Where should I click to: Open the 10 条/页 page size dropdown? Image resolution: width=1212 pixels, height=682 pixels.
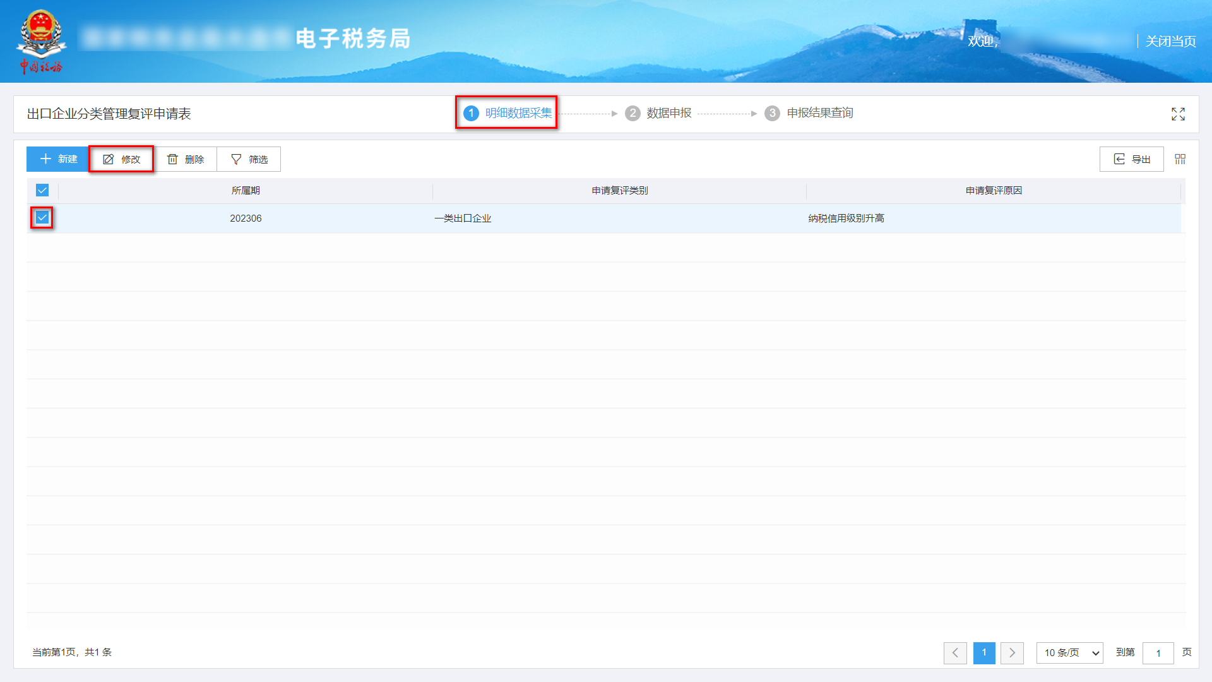pos(1069,653)
